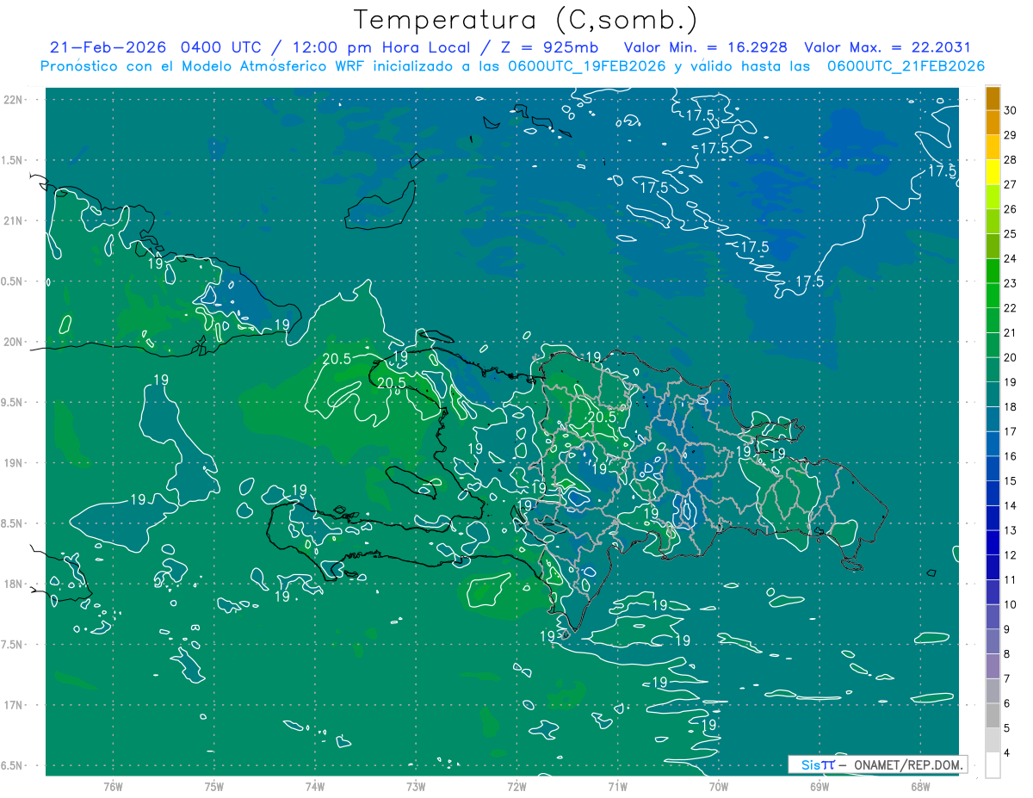Click the 70W longitude label
Screen dimensions: 1033x798
point(719,786)
